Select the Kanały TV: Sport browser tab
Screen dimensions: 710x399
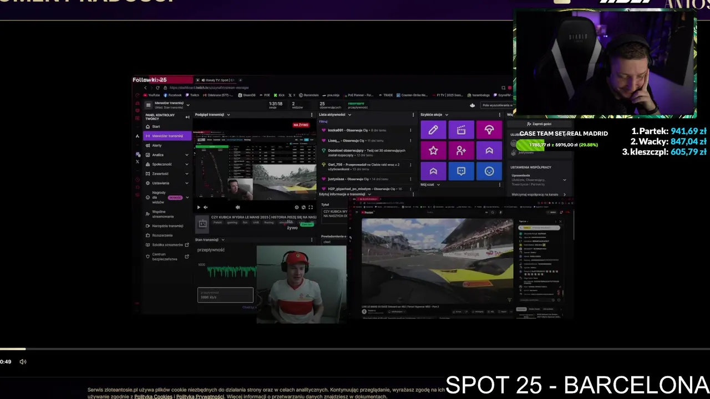point(218,80)
